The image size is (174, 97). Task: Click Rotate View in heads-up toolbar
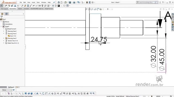[x=98, y=9]
